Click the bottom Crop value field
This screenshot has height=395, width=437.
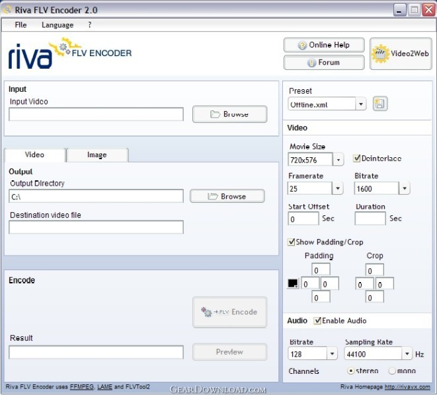[375, 297]
